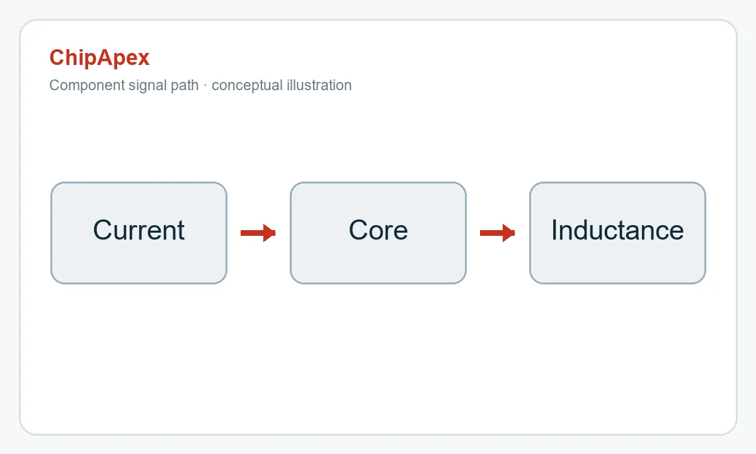Image resolution: width=756 pixels, height=454 pixels.
Task: Select the Current block
Action: click(139, 233)
